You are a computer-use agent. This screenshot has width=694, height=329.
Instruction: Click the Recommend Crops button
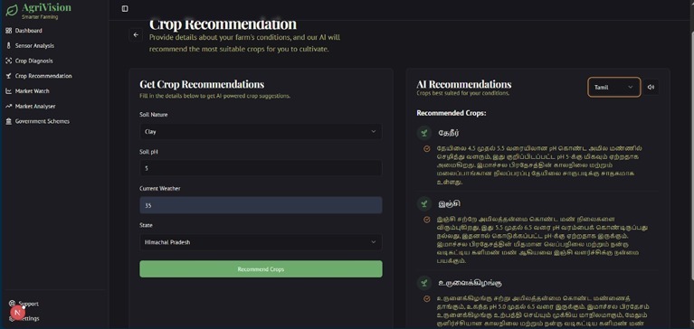click(x=261, y=268)
